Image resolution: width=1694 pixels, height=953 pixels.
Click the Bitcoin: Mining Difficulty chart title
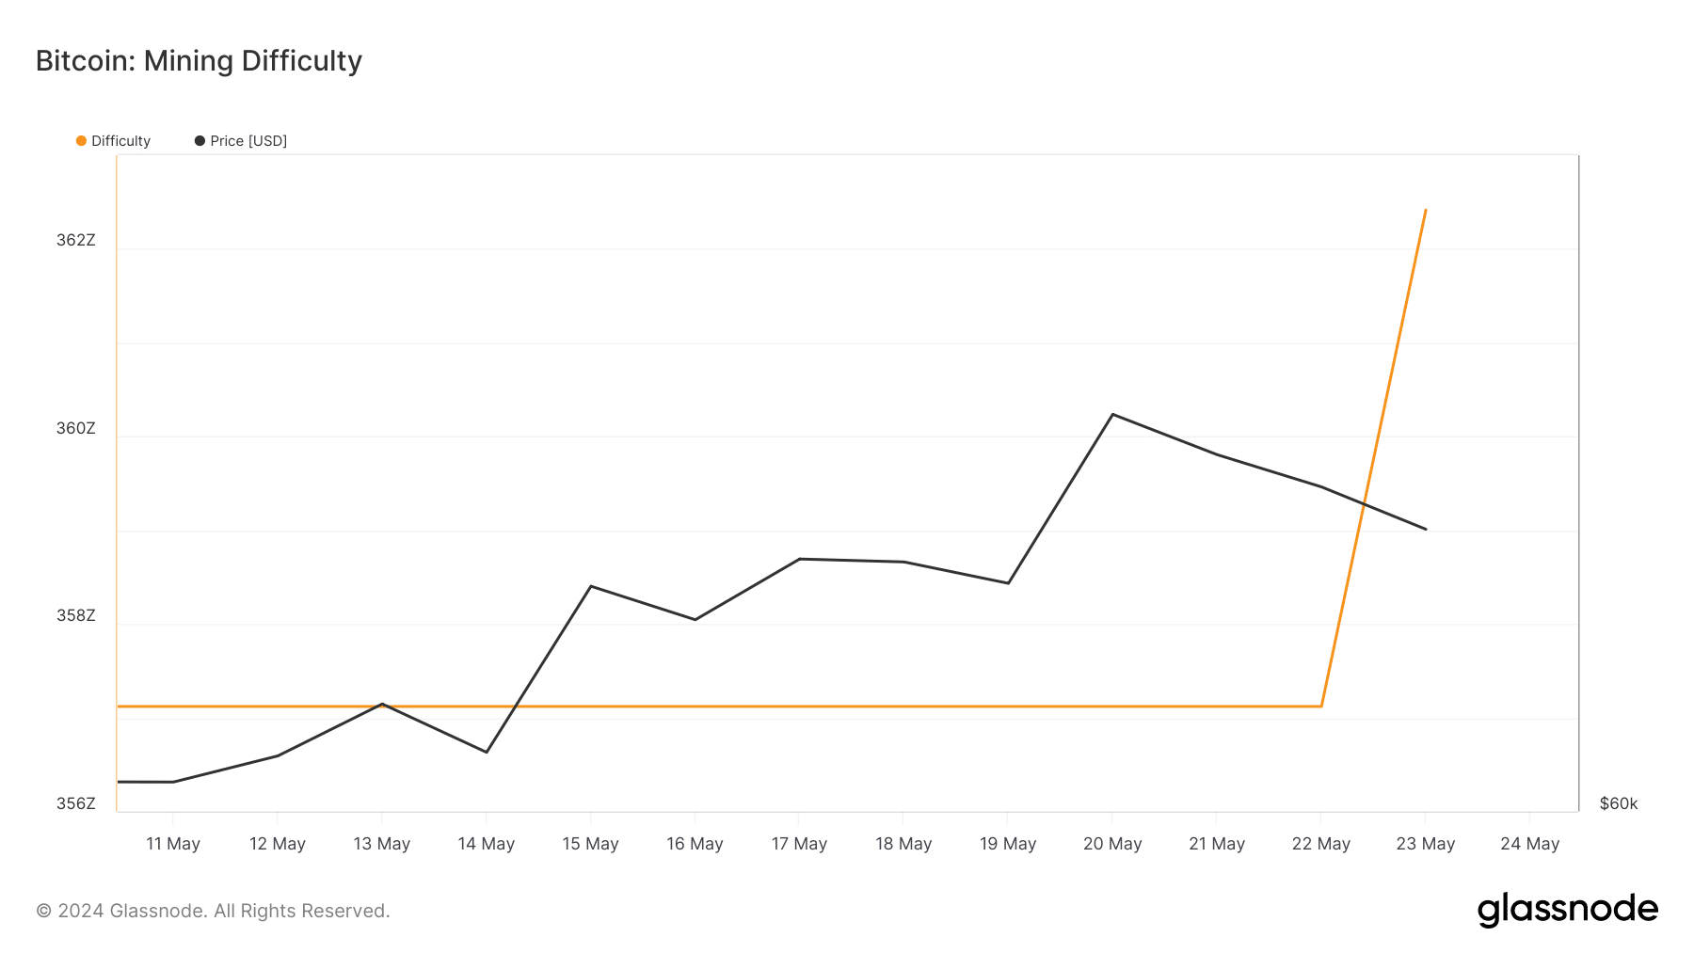pyautogui.click(x=199, y=61)
